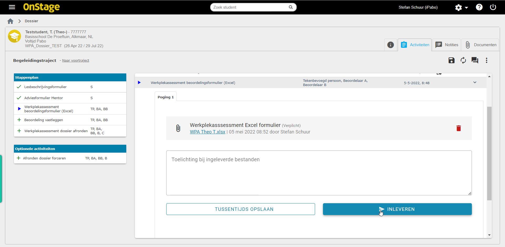Switch to the Activiteiten tab
Image resolution: width=505 pixels, height=247 pixels.
415,45
